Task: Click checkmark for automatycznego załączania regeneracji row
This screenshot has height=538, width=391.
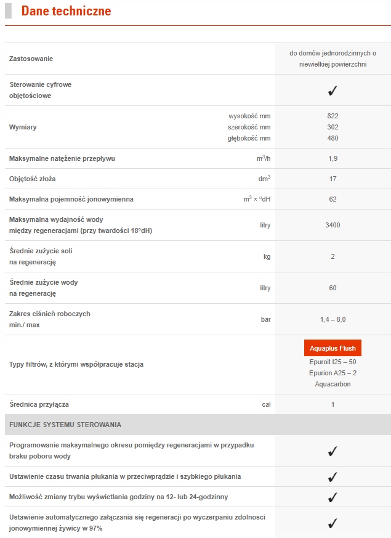Action: click(333, 523)
